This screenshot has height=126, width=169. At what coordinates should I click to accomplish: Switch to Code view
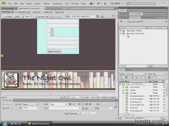point(7,17)
